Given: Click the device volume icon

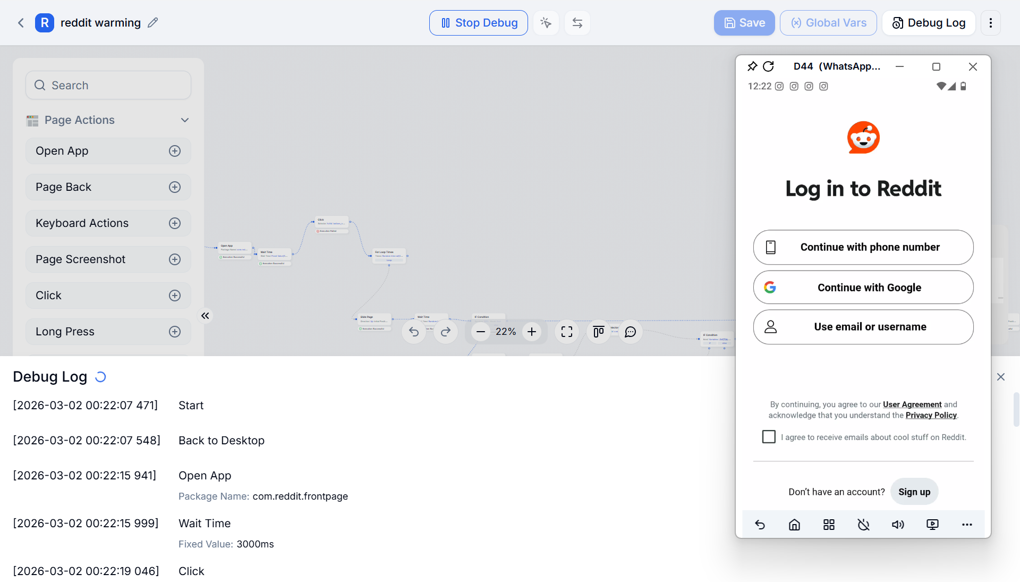Looking at the screenshot, I should tap(898, 525).
